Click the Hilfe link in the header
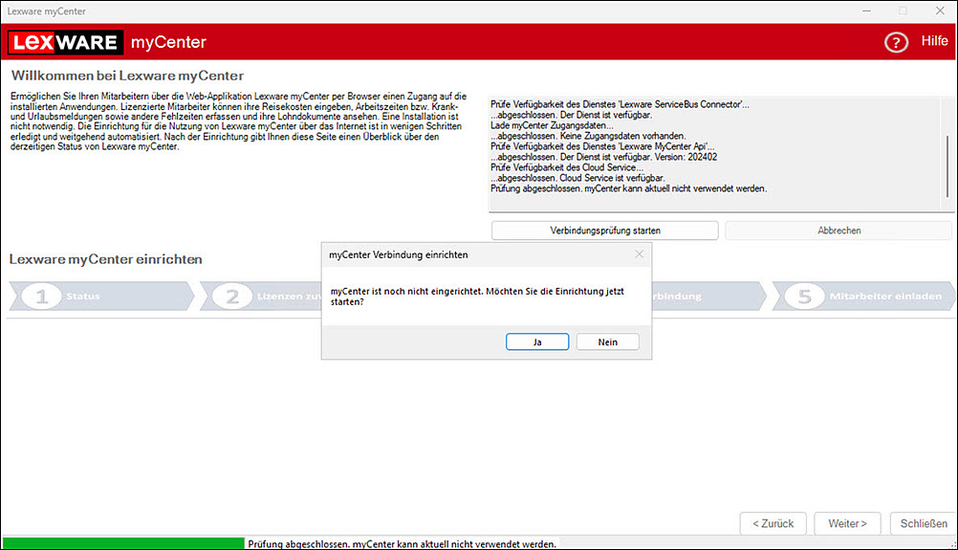Screen dimensions: 958x550 (x=934, y=41)
